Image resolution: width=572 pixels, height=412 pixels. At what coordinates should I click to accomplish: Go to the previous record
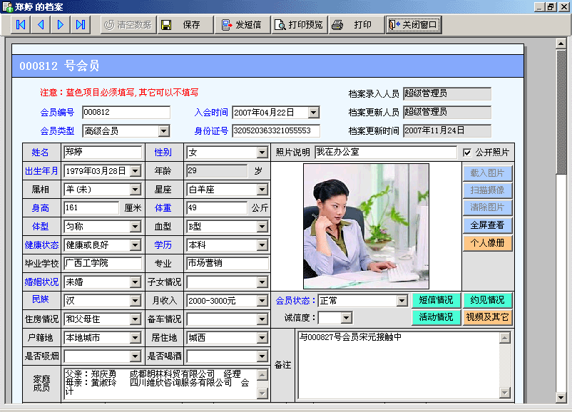[x=41, y=25]
